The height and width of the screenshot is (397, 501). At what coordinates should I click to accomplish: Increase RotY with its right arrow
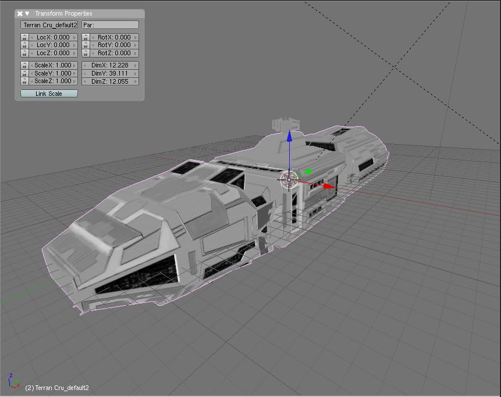tap(136, 45)
